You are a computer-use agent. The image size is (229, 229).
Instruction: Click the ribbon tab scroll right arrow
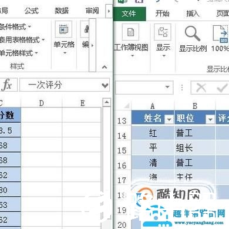tap(109, 11)
